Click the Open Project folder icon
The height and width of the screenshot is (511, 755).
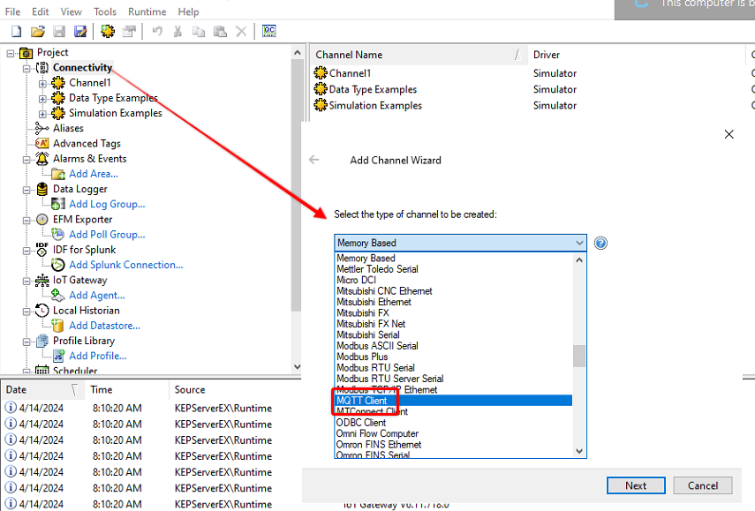(38, 32)
